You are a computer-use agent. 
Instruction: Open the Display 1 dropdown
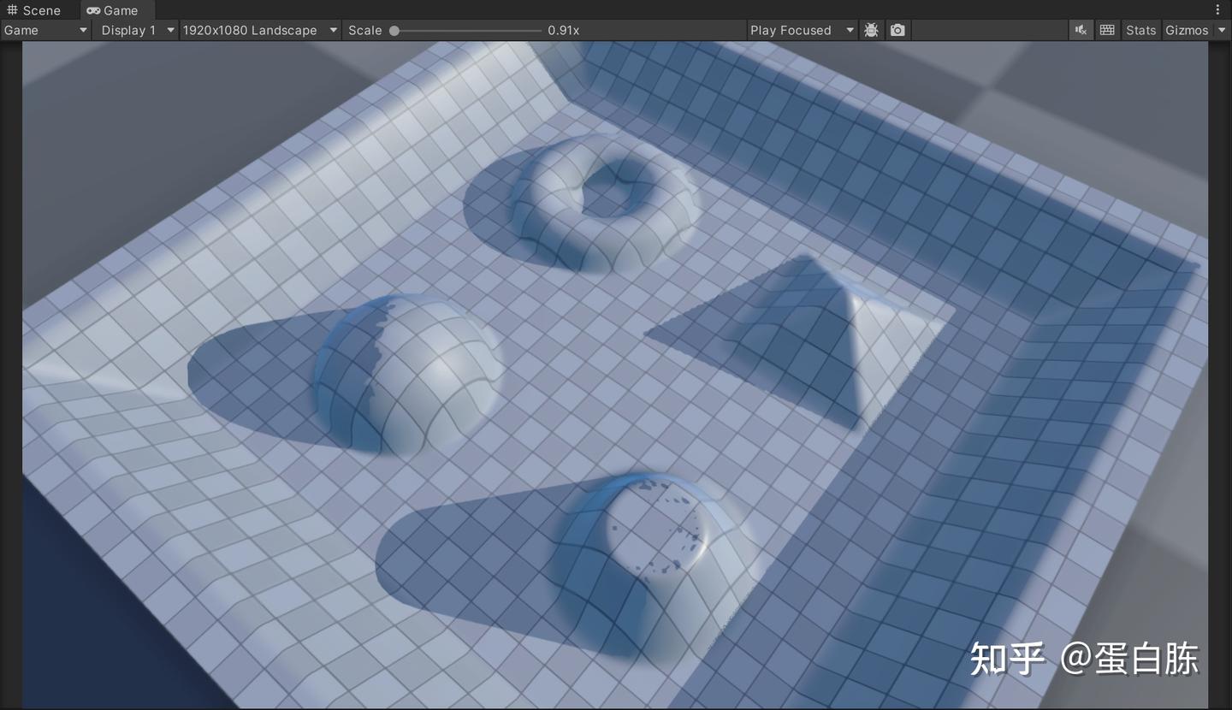pyautogui.click(x=135, y=29)
